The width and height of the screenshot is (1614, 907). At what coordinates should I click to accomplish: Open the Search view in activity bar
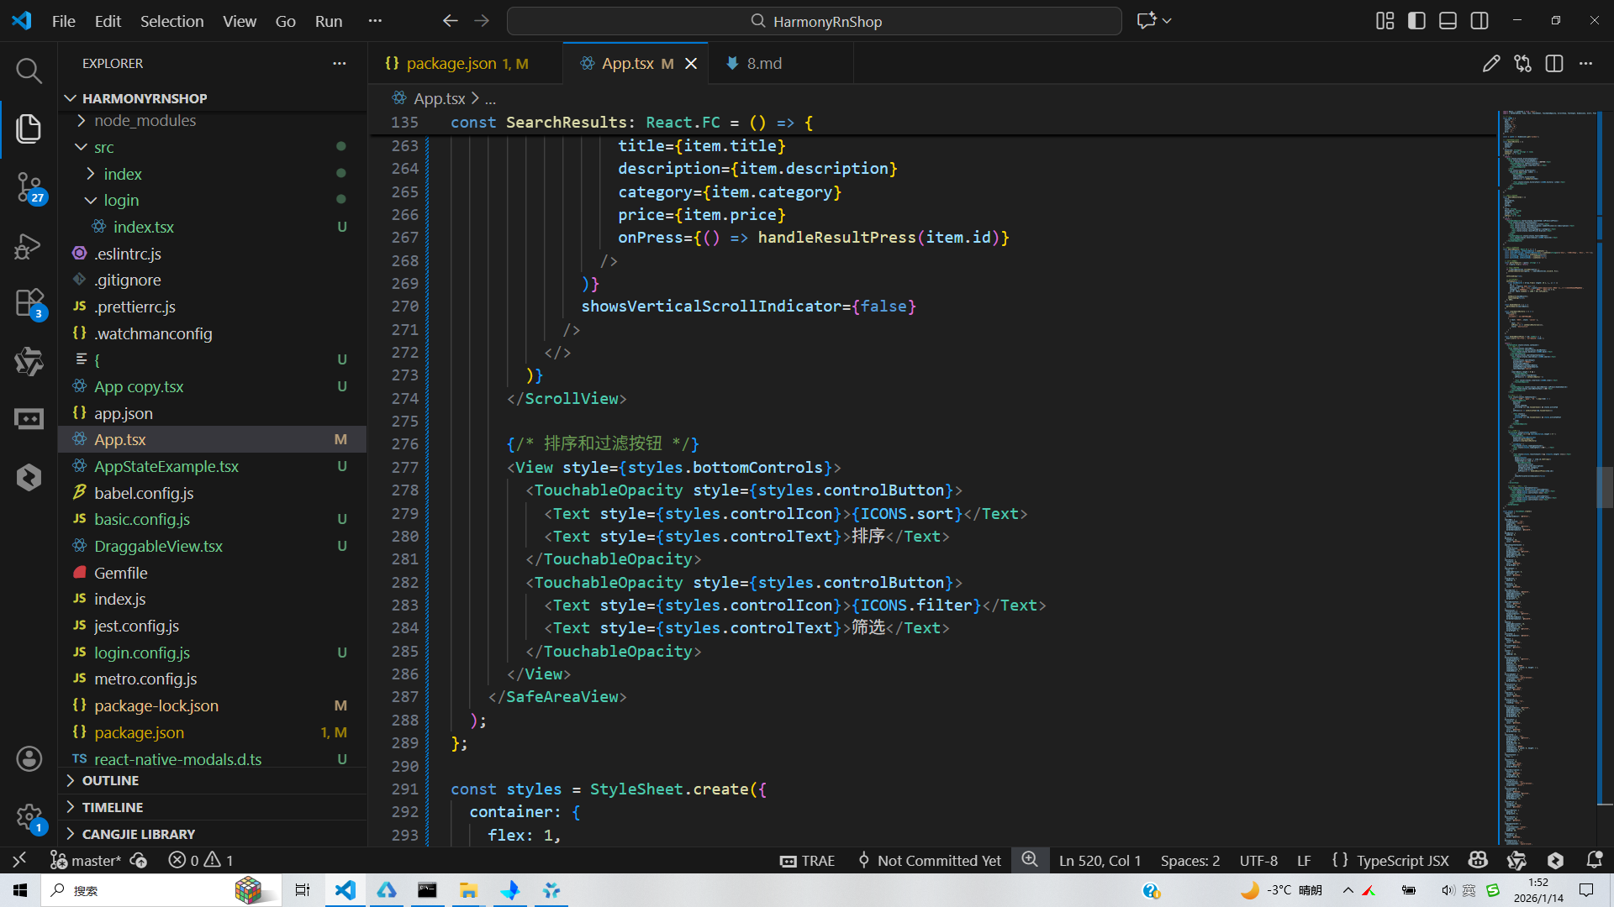(x=29, y=71)
